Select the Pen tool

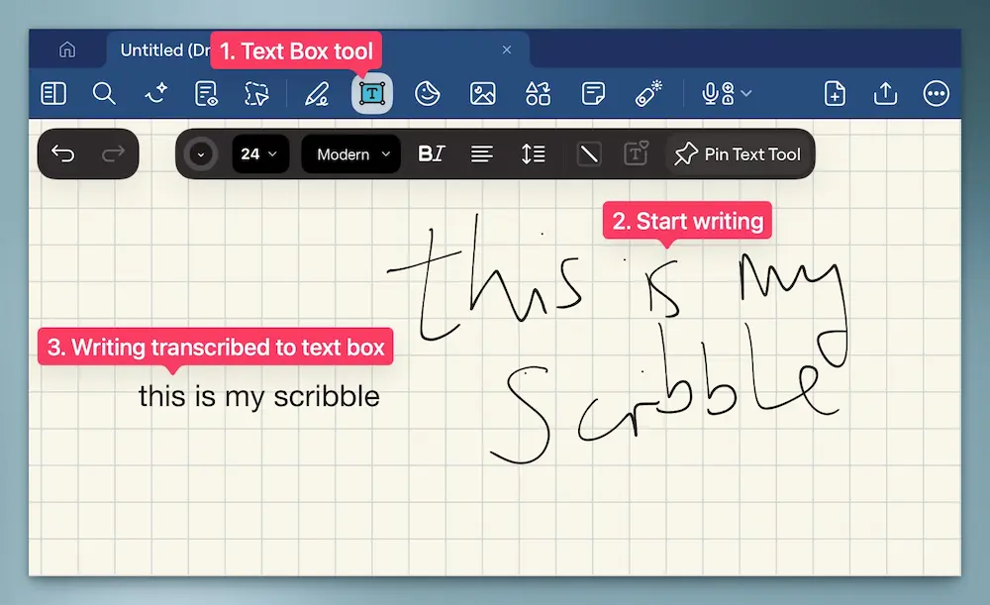pyautogui.click(x=315, y=93)
